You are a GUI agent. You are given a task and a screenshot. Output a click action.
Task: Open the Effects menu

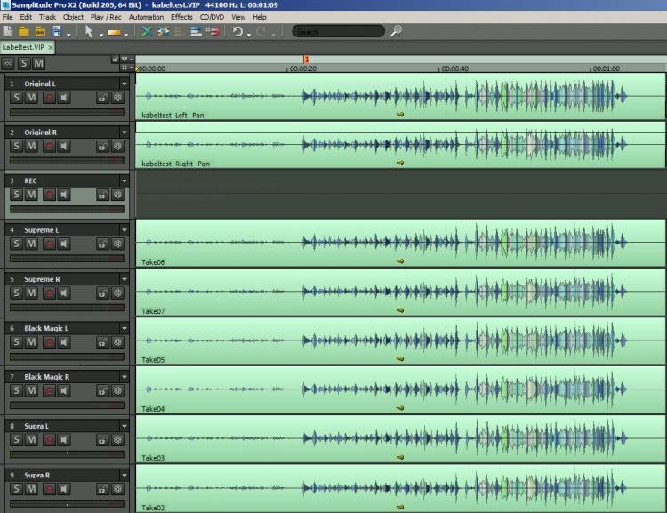tap(181, 17)
